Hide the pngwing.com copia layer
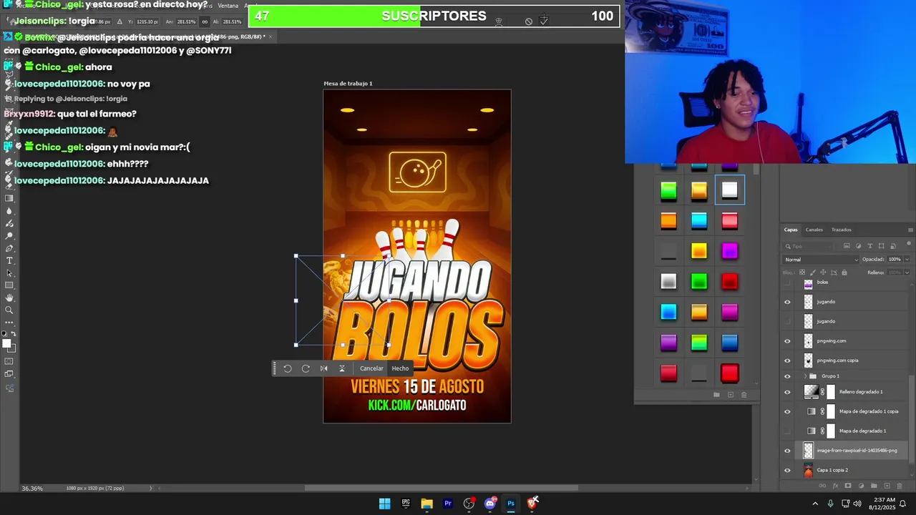 (x=788, y=360)
